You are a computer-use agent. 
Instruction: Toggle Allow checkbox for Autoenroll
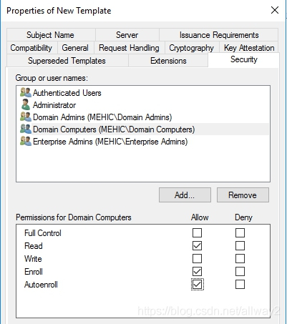[x=197, y=284]
